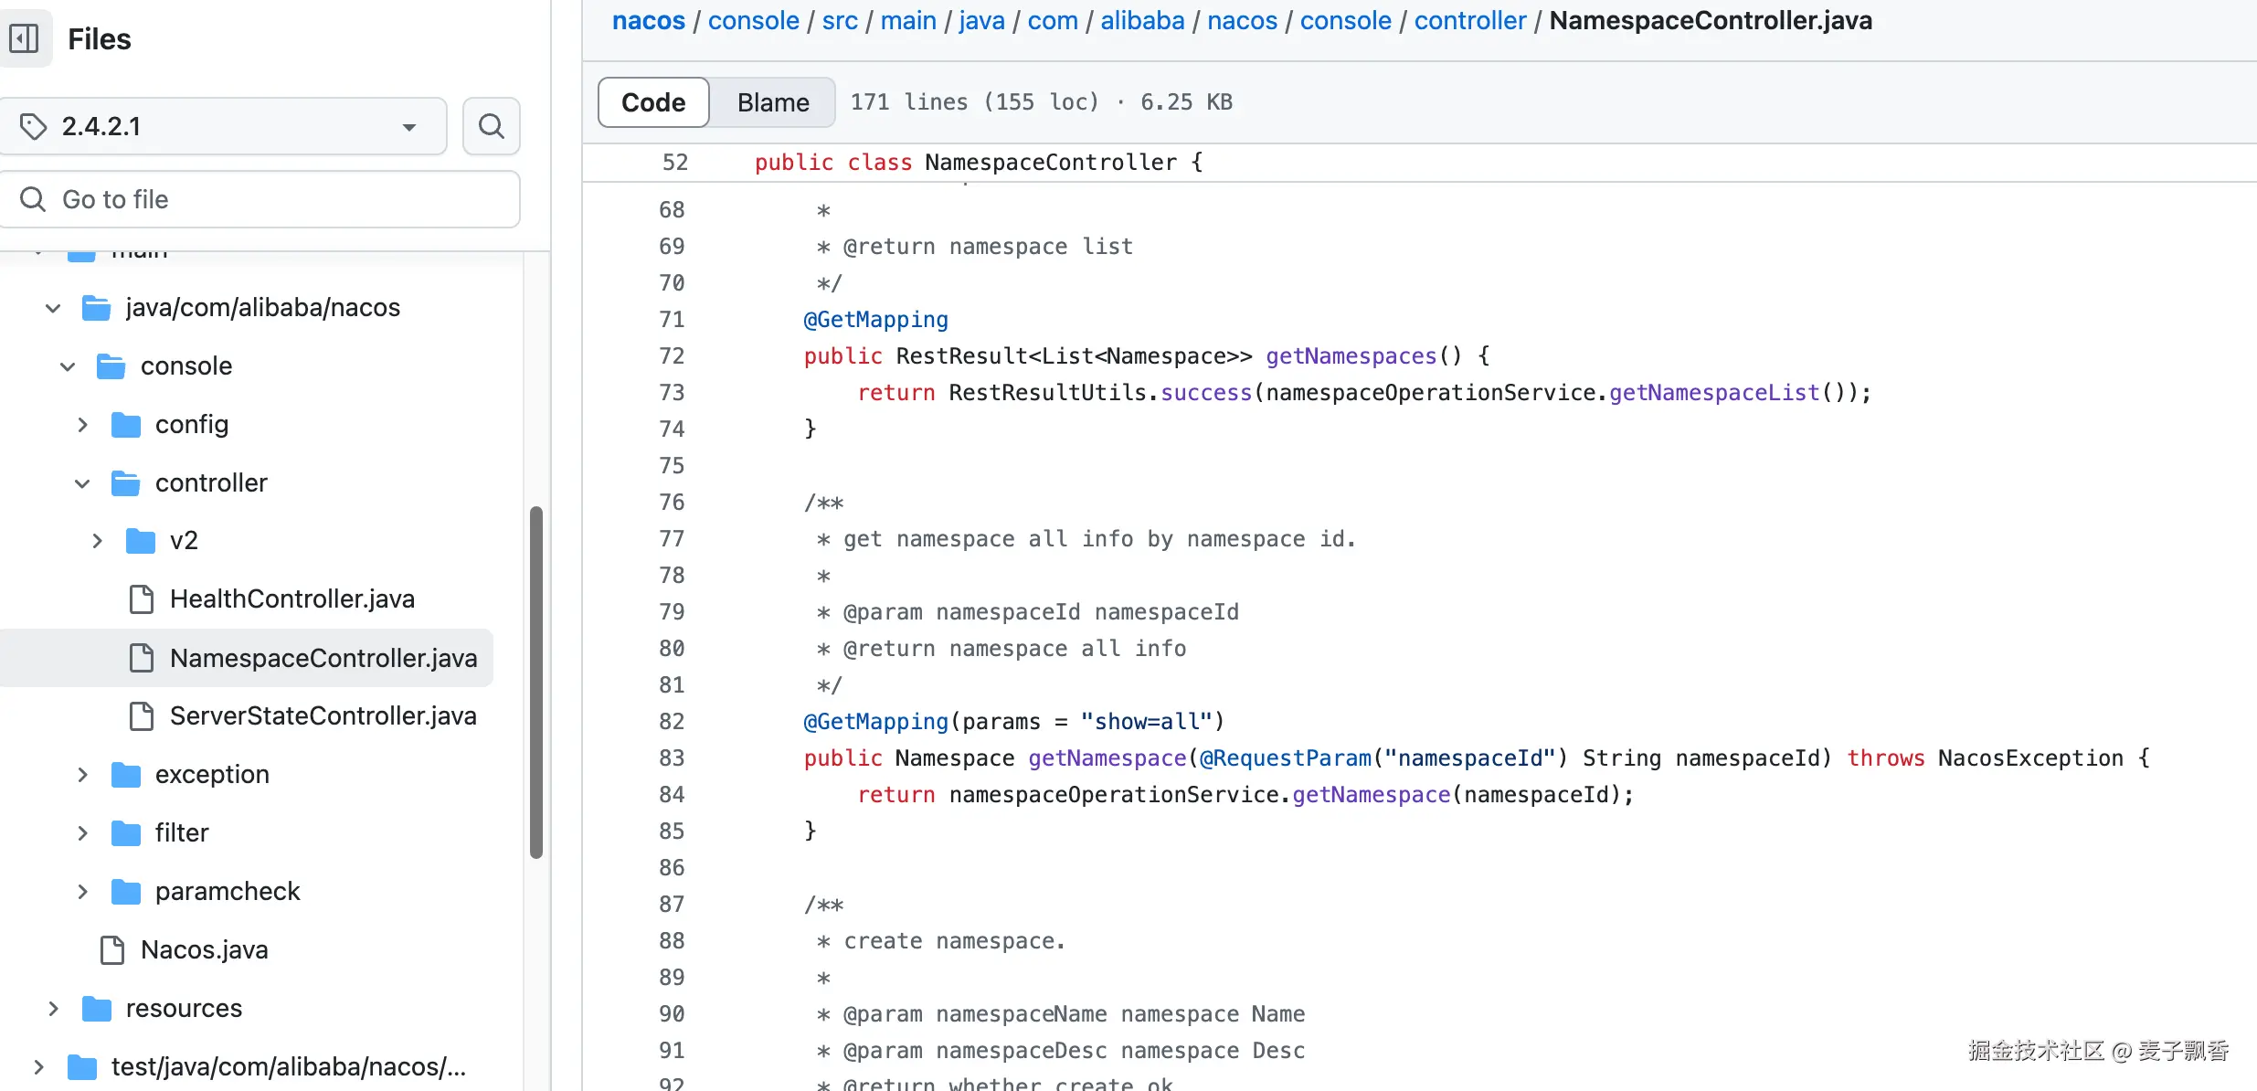Open the nacos root breadcrumb link
Viewport: 2257px width, 1091px height.
point(648,20)
